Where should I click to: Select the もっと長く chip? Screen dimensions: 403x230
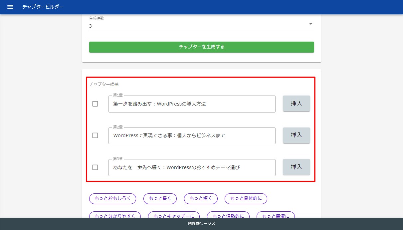point(160,199)
